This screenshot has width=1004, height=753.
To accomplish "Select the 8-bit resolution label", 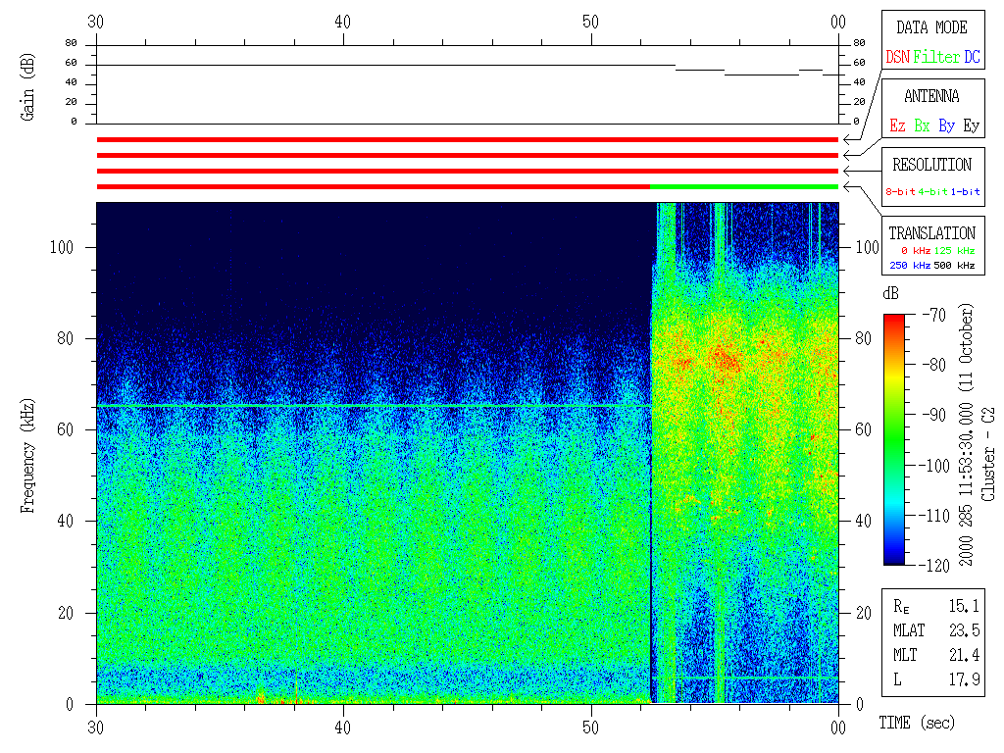I will [x=901, y=192].
